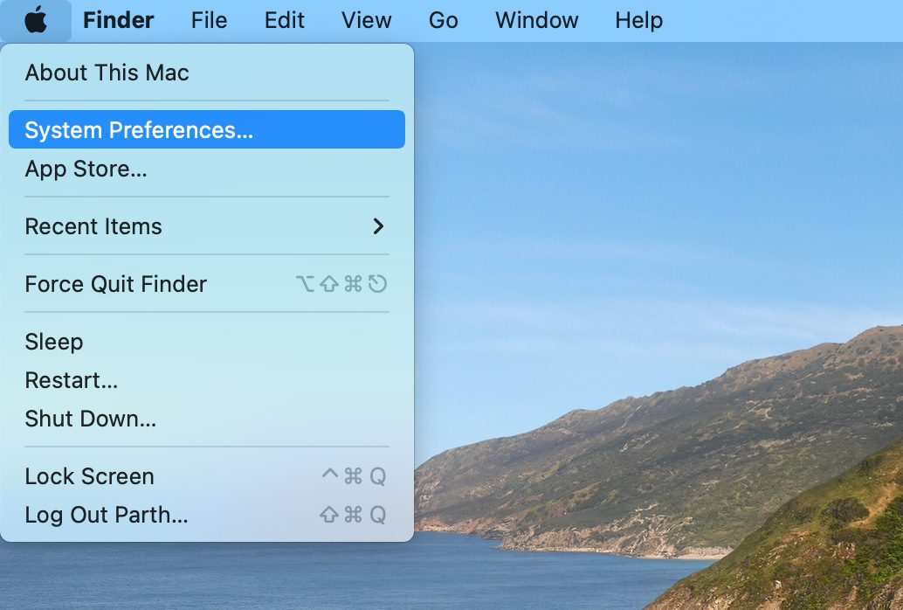The image size is (903, 610).
Task: Choose About This Mac
Action: click(x=207, y=73)
